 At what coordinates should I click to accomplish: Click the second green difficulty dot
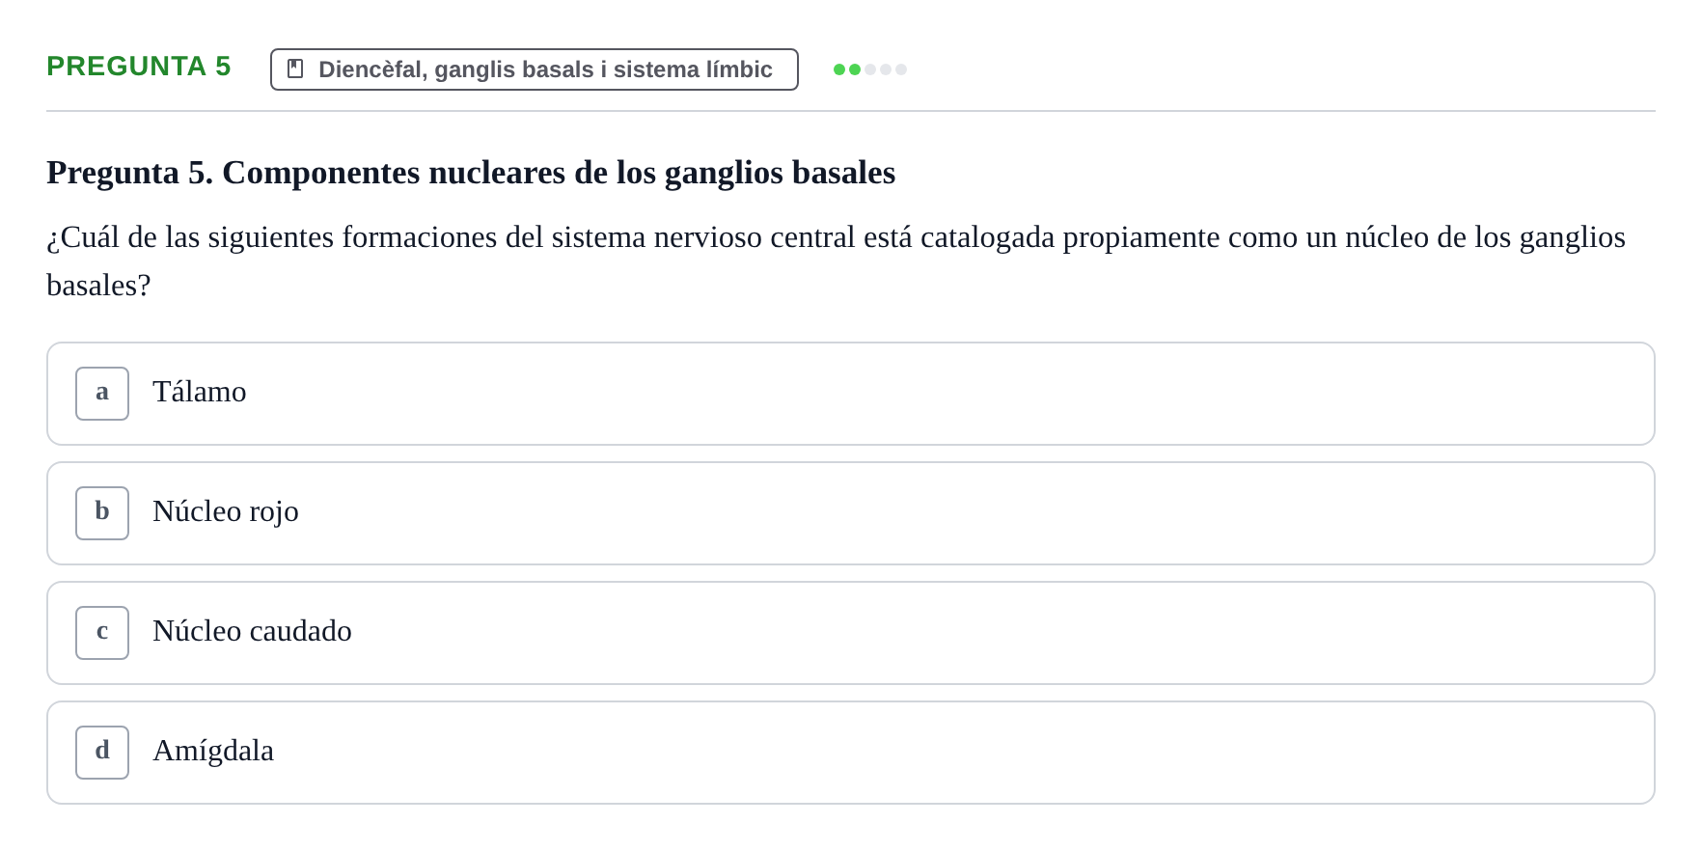click(x=855, y=69)
